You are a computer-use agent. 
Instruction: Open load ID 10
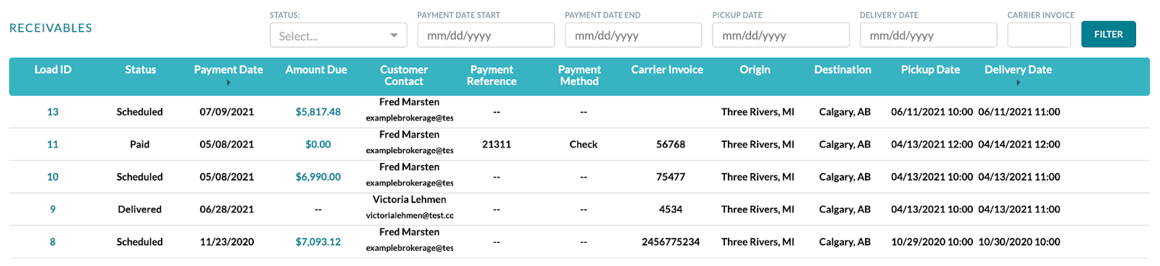[53, 177]
